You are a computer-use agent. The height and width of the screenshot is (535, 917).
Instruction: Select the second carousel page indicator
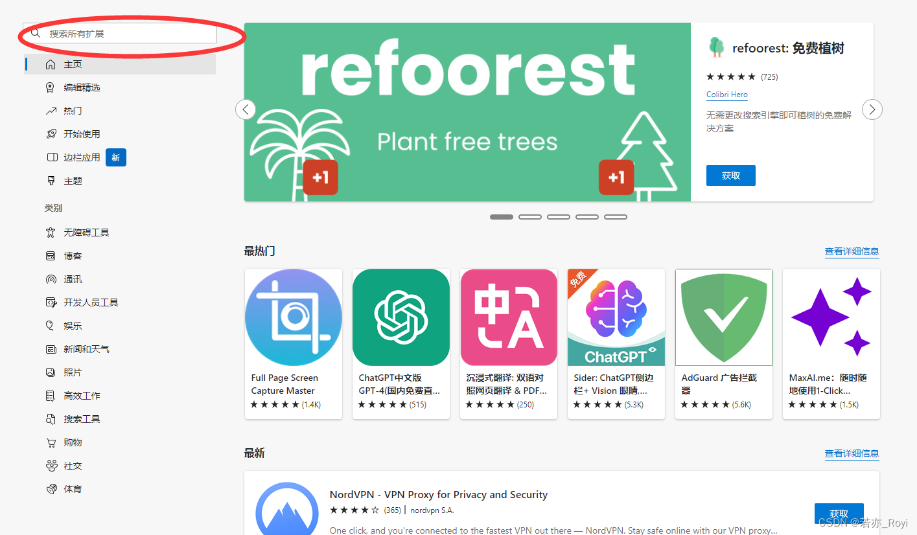[x=530, y=217]
